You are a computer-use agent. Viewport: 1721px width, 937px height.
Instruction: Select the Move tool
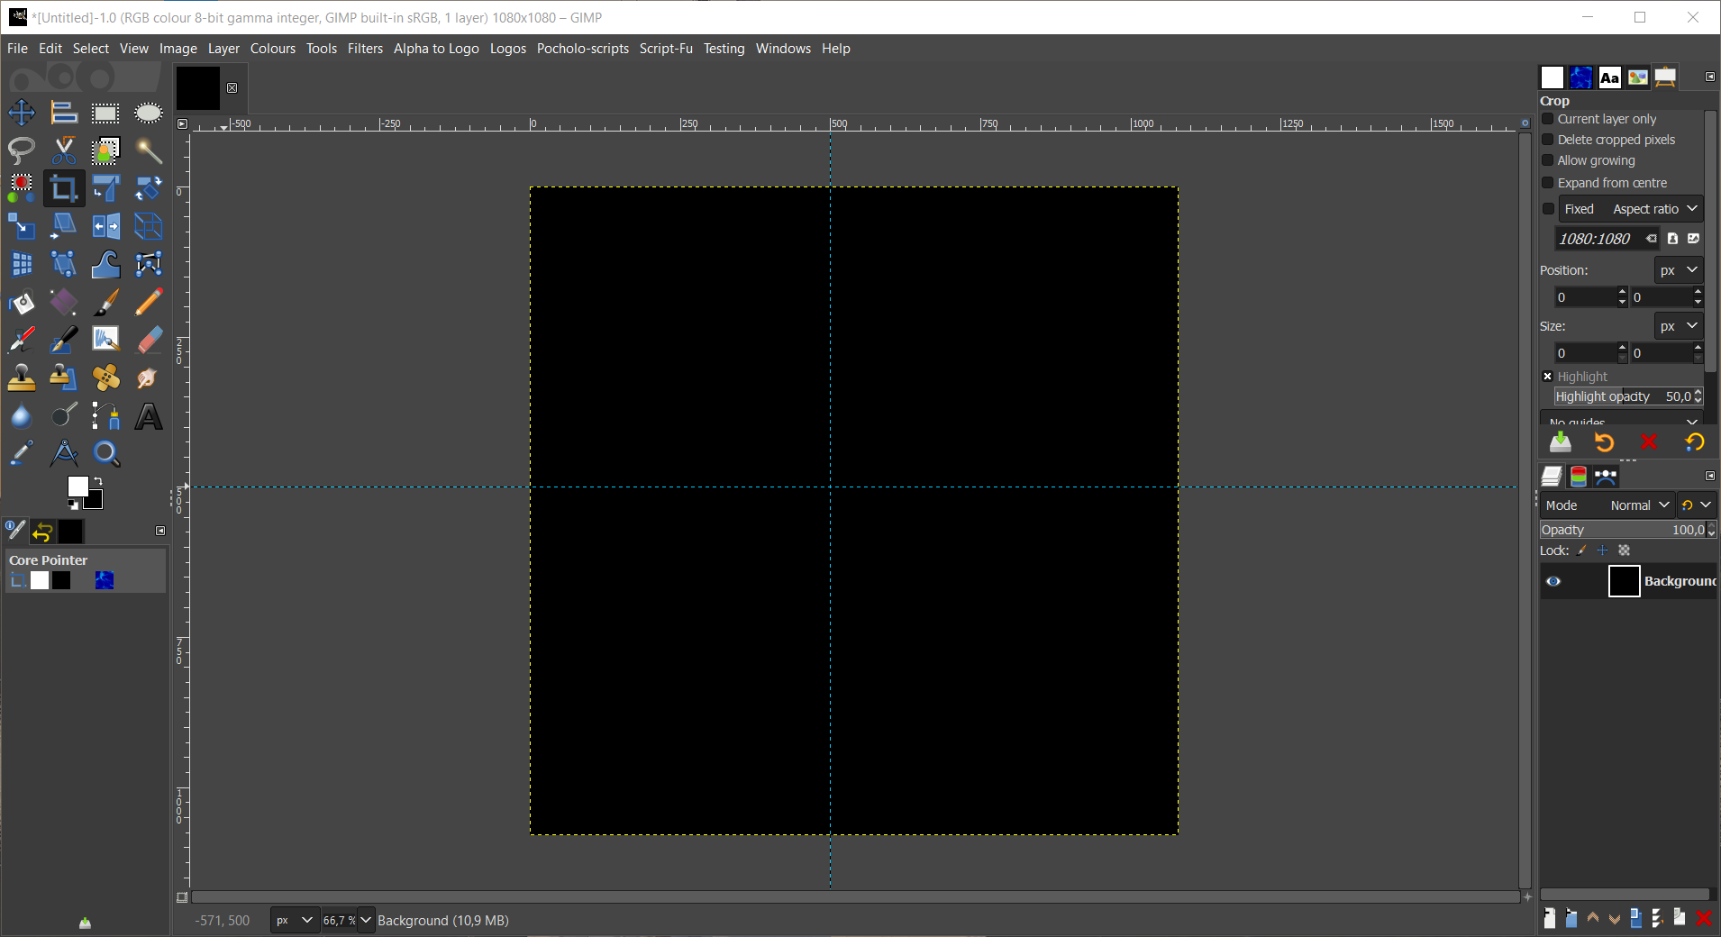(22, 113)
